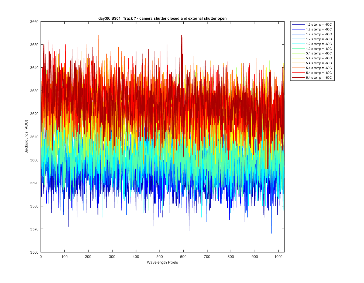Image resolution: width=364 pixels, height=283 pixels.
Task: Click the y-axis tick label 3590
Action: pyautogui.click(x=35, y=183)
